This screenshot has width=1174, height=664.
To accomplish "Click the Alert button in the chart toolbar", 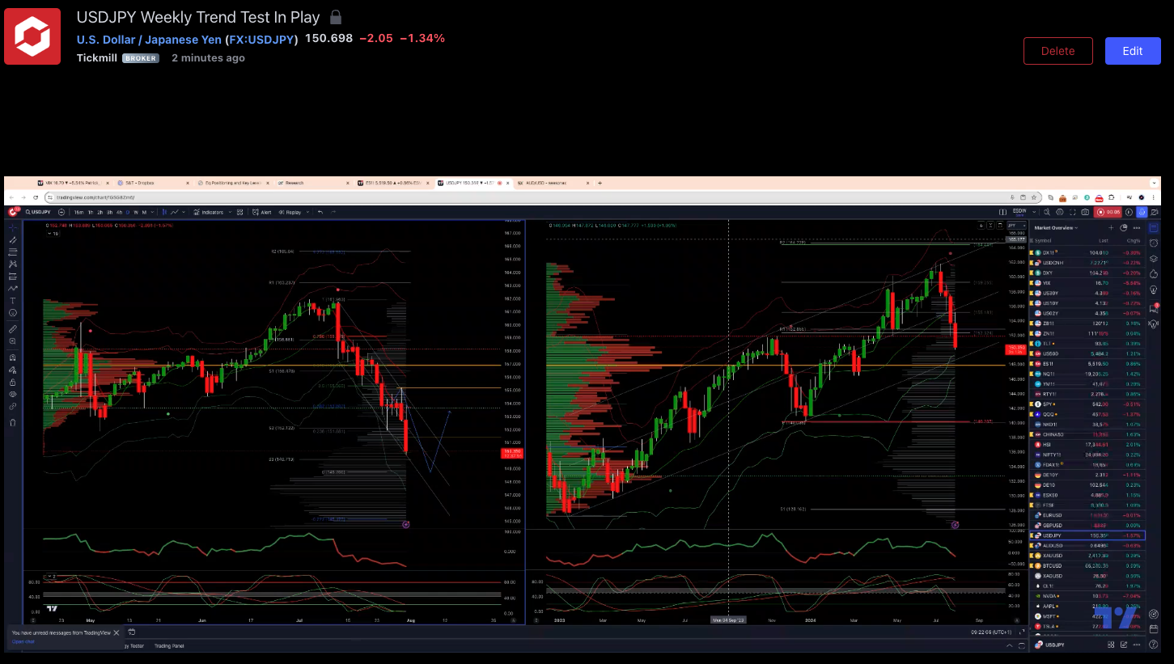I will 262,212.
